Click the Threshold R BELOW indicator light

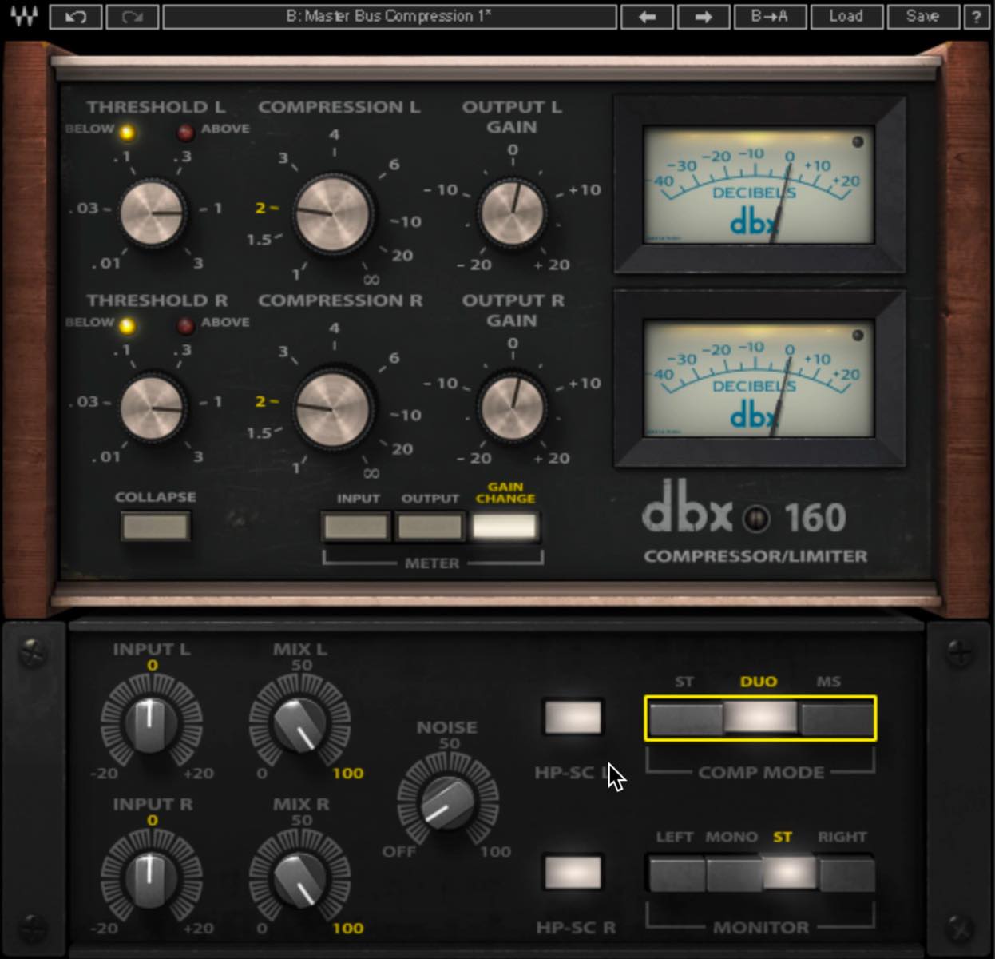click(126, 325)
